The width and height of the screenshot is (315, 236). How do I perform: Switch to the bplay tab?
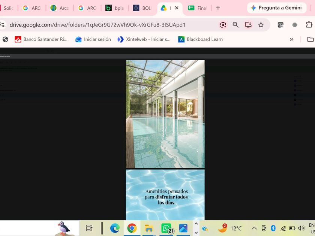tap(115, 8)
